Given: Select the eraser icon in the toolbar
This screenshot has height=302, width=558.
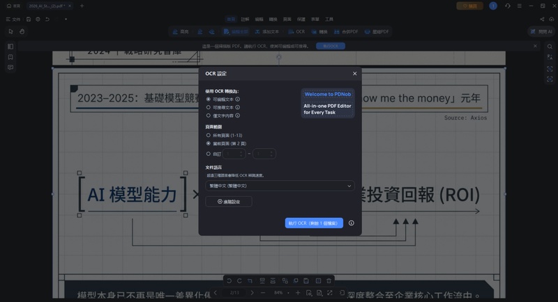Looking at the screenshot, I should pos(212,31).
